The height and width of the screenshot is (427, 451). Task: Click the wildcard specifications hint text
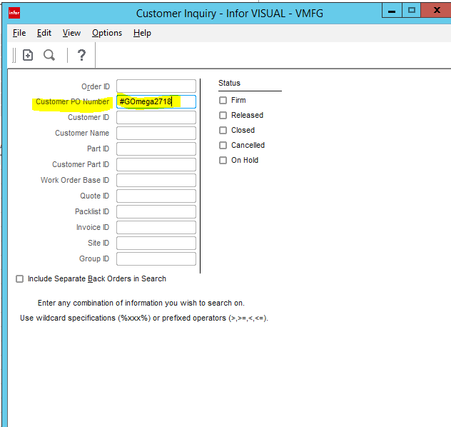144,318
